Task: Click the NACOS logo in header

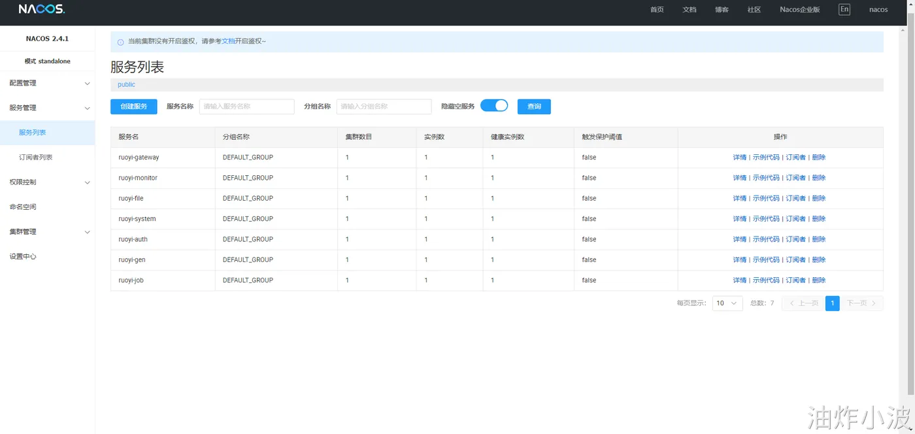Action: (x=42, y=9)
